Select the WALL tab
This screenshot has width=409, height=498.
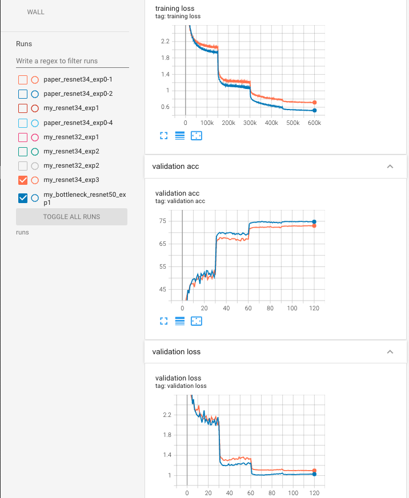click(35, 11)
